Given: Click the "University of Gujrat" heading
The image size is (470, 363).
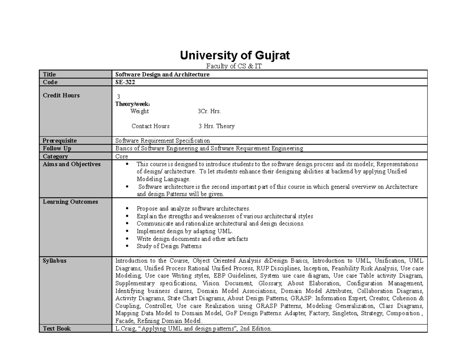Looking at the screenshot, I should [234, 55].
